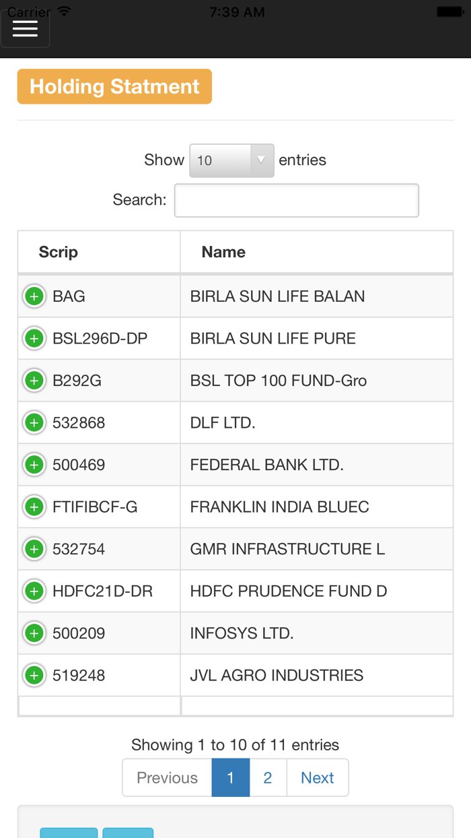Expand details for DLF LTD. holding

[x=34, y=422]
